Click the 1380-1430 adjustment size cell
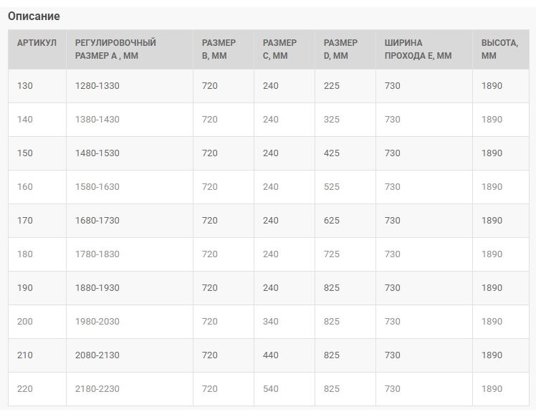This screenshot has width=536, height=417. pyautogui.click(x=130, y=120)
